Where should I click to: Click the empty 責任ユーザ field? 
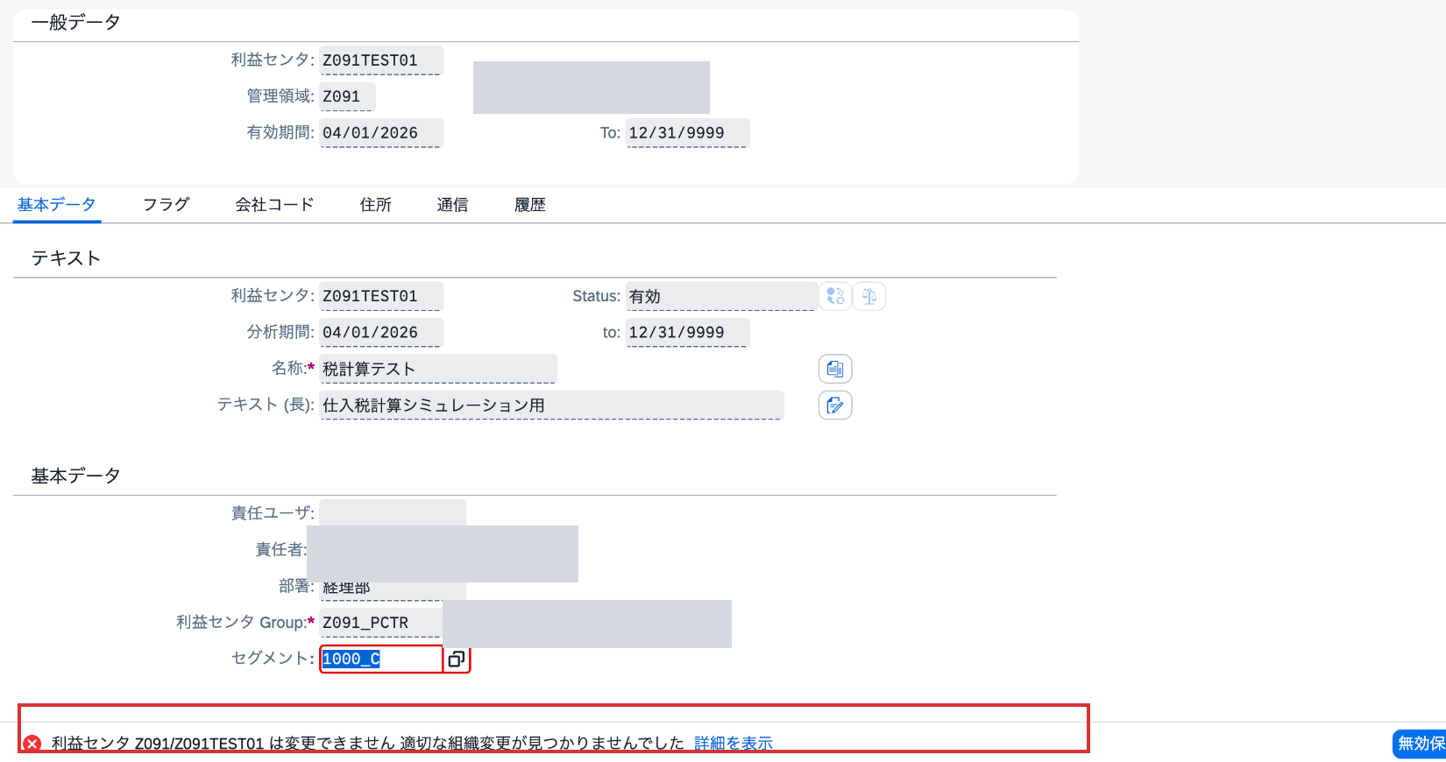coord(393,511)
